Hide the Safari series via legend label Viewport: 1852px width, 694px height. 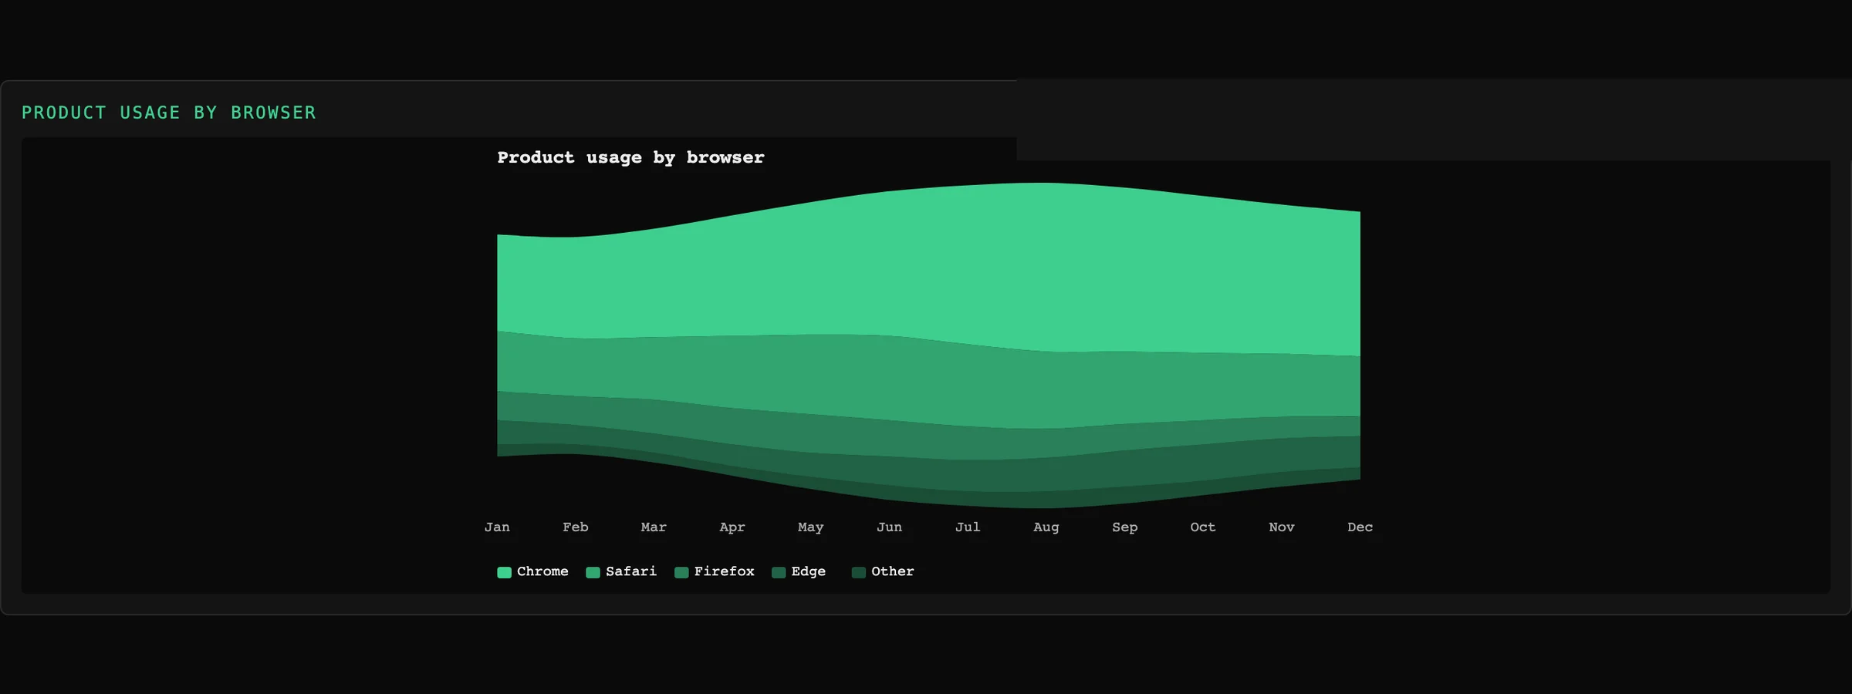[631, 571]
